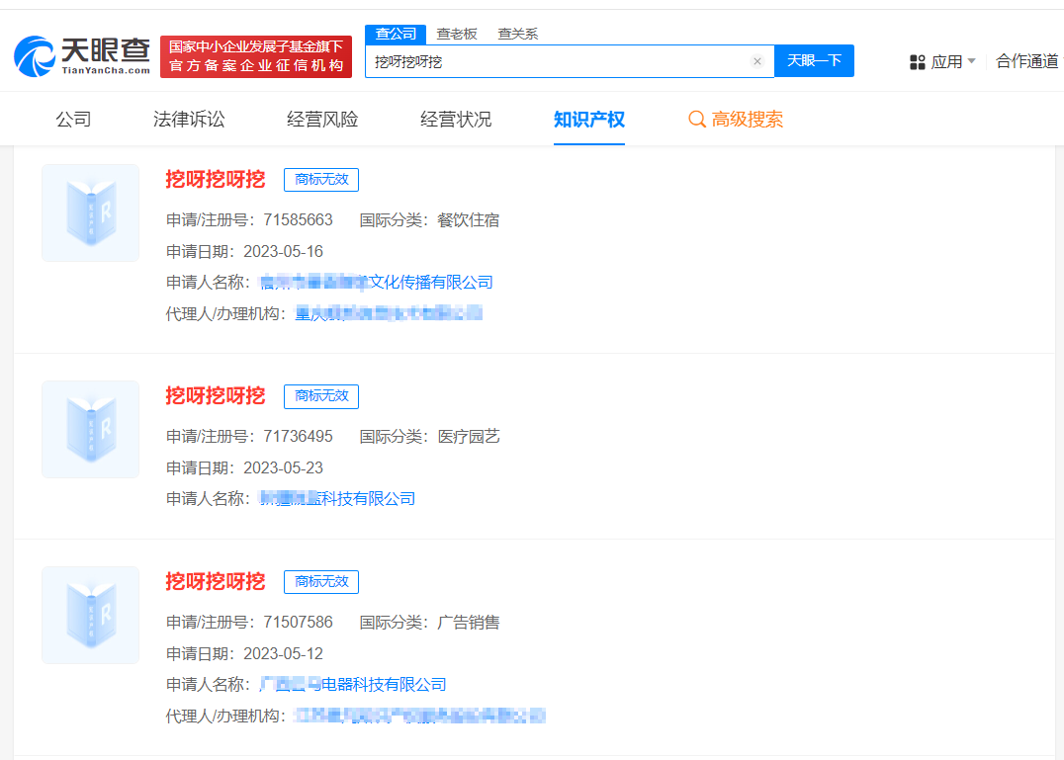This screenshot has height=760, width=1064.
Task: Clear the search box with the X icon
Action: (x=757, y=61)
